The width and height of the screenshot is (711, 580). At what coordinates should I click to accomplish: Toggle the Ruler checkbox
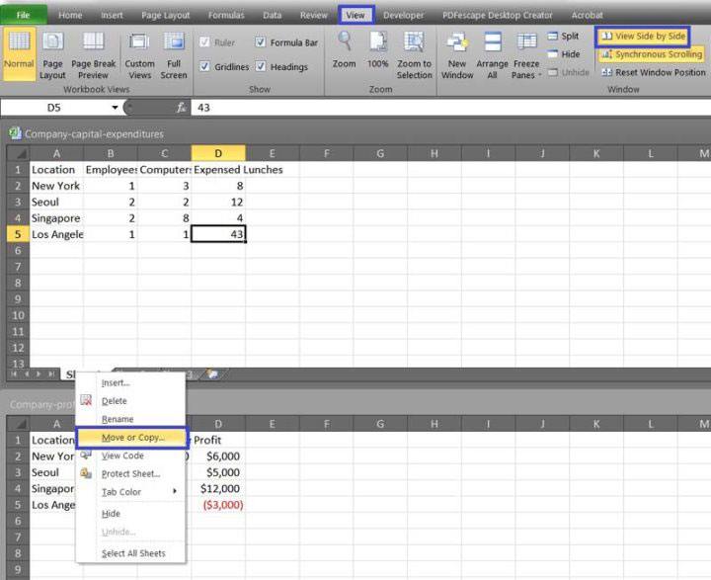[x=204, y=42]
